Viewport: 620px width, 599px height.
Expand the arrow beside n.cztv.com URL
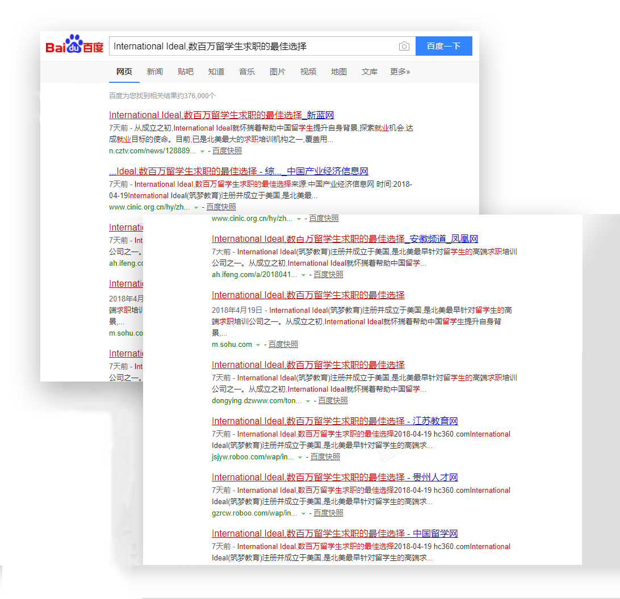point(203,151)
